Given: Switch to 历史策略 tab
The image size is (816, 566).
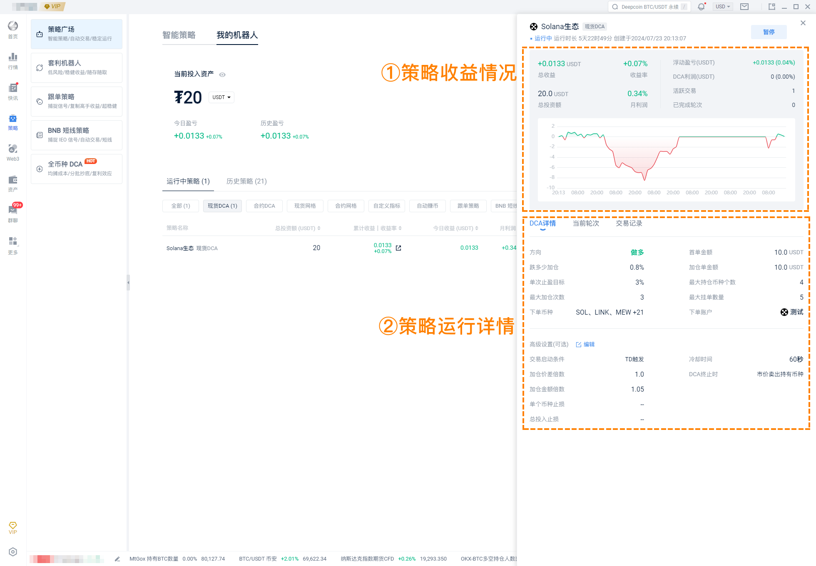Looking at the screenshot, I should point(246,181).
